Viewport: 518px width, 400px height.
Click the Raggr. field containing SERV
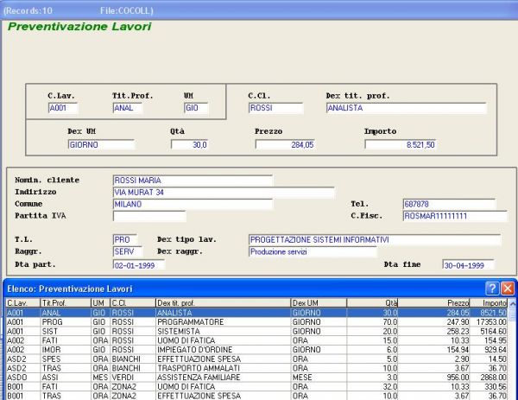coord(128,251)
